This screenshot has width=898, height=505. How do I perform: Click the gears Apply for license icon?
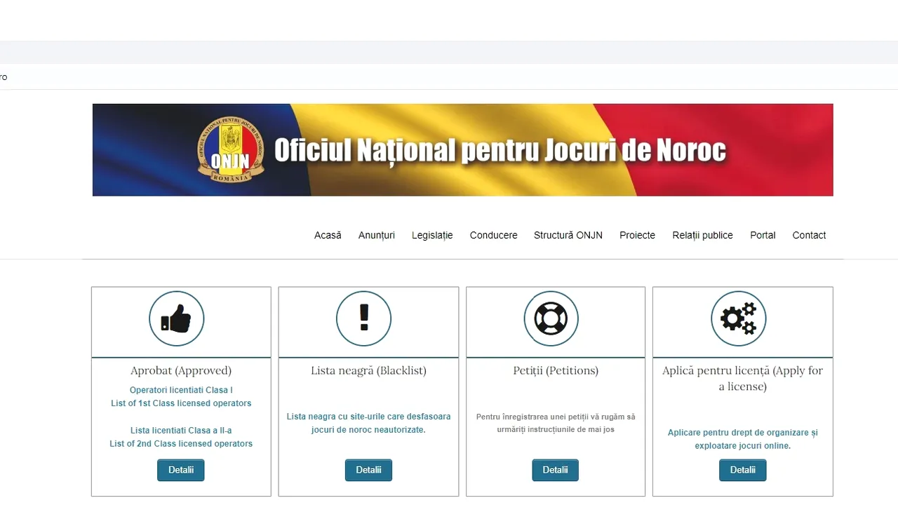coord(738,319)
